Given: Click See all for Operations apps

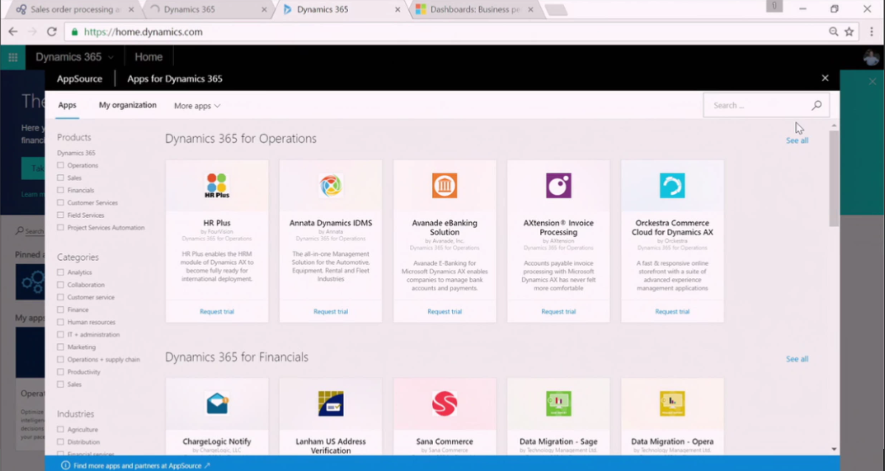Looking at the screenshot, I should (x=797, y=140).
